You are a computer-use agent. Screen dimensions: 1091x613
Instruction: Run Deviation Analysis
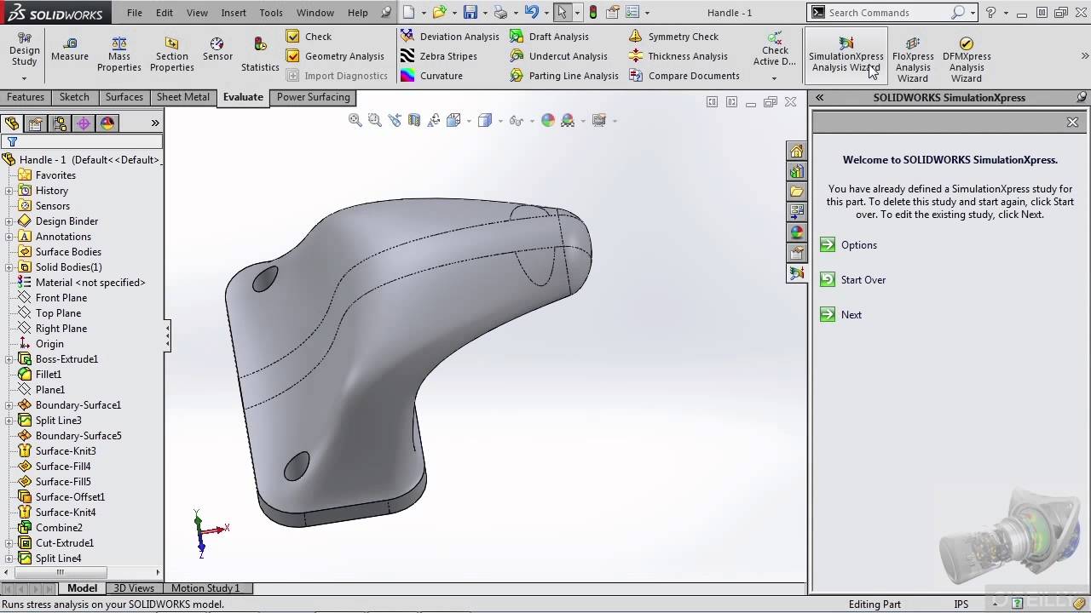(x=449, y=37)
